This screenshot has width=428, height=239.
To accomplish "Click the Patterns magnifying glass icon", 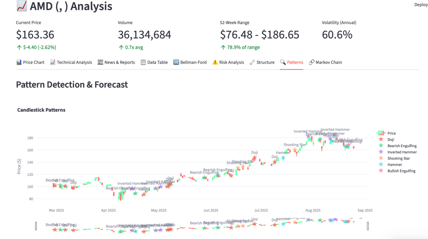I will pos(283,62).
